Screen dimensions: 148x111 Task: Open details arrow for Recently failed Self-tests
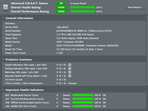pyautogui.click(x=70, y=76)
